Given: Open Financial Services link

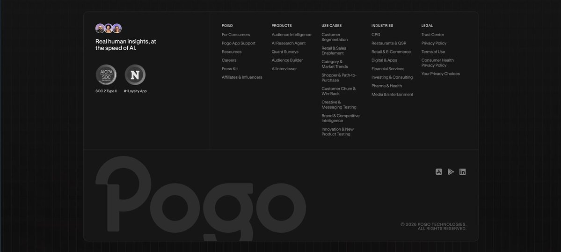Looking at the screenshot, I should 388,69.
